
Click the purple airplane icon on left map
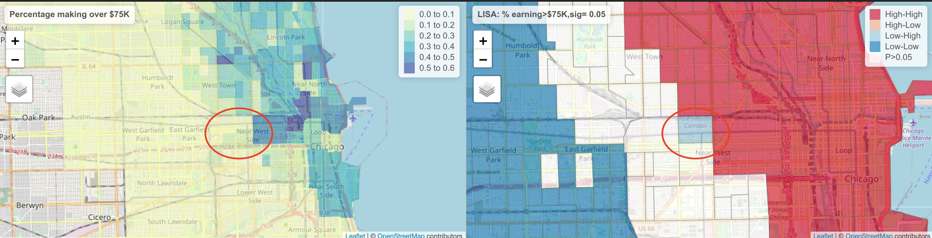pos(353,118)
